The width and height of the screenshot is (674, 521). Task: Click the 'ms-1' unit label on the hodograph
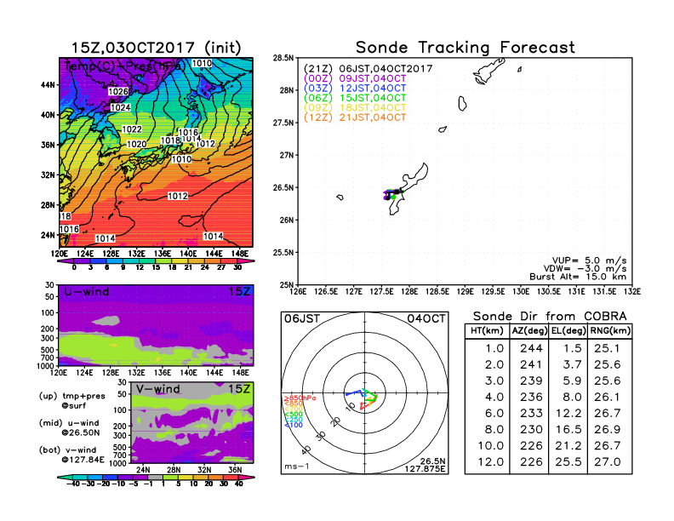(x=297, y=467)
